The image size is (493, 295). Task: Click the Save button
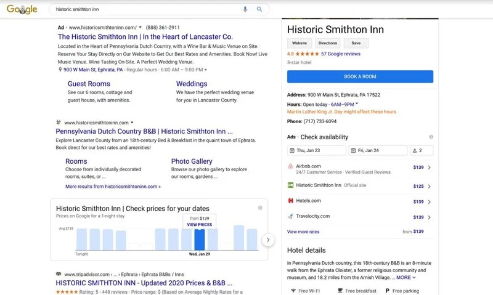[356, 43]
